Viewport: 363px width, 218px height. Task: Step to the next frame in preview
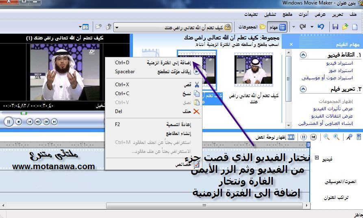pyautogui.click(x=46, y=122)
